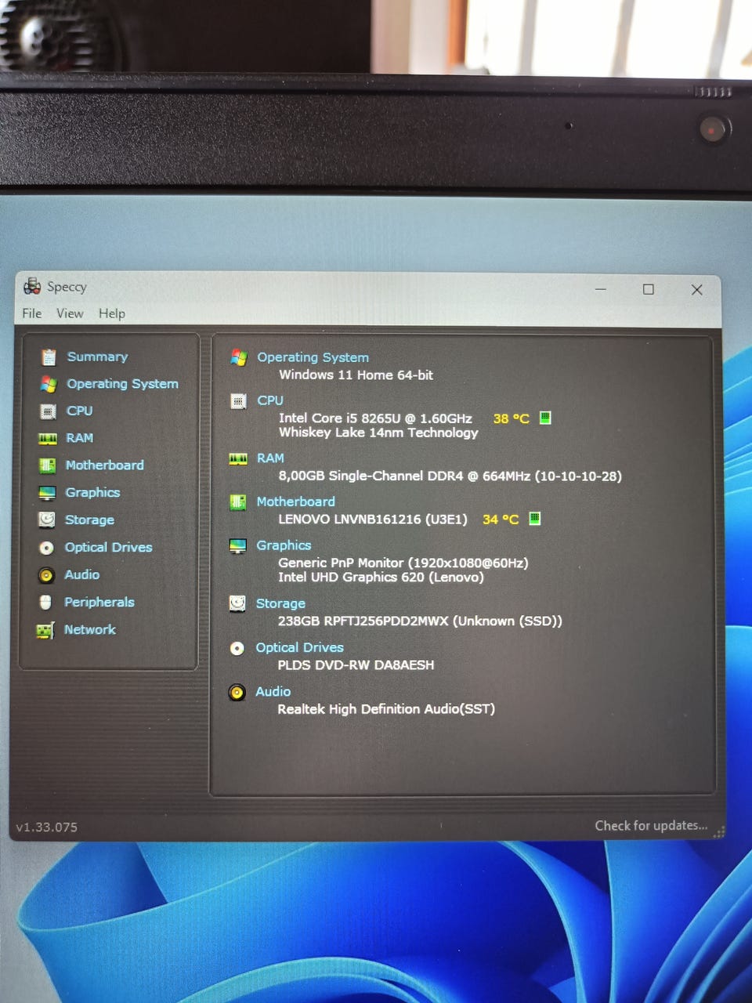Click 'Realtek High Definition Audio(SST)' text
This screenshot has width=752, height=1003.
386,708
